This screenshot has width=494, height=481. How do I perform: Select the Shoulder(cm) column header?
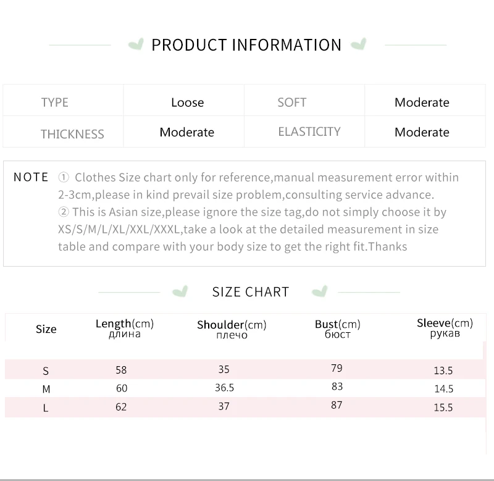[x=232, y=329]
